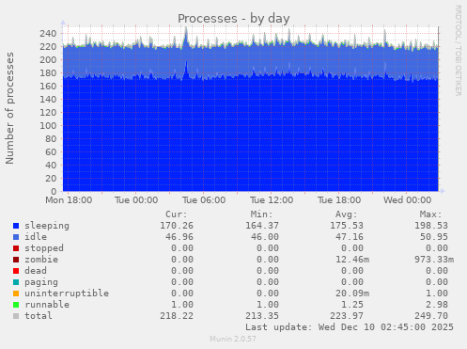The height and width of the screenshot is (349, 467).
Task: Click the dead legend color swatch
Action: [16, 271]
